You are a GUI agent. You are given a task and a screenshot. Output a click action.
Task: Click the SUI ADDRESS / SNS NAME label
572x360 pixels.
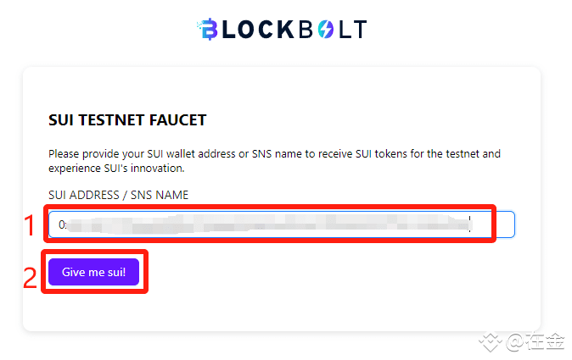(x=119, y=195)
